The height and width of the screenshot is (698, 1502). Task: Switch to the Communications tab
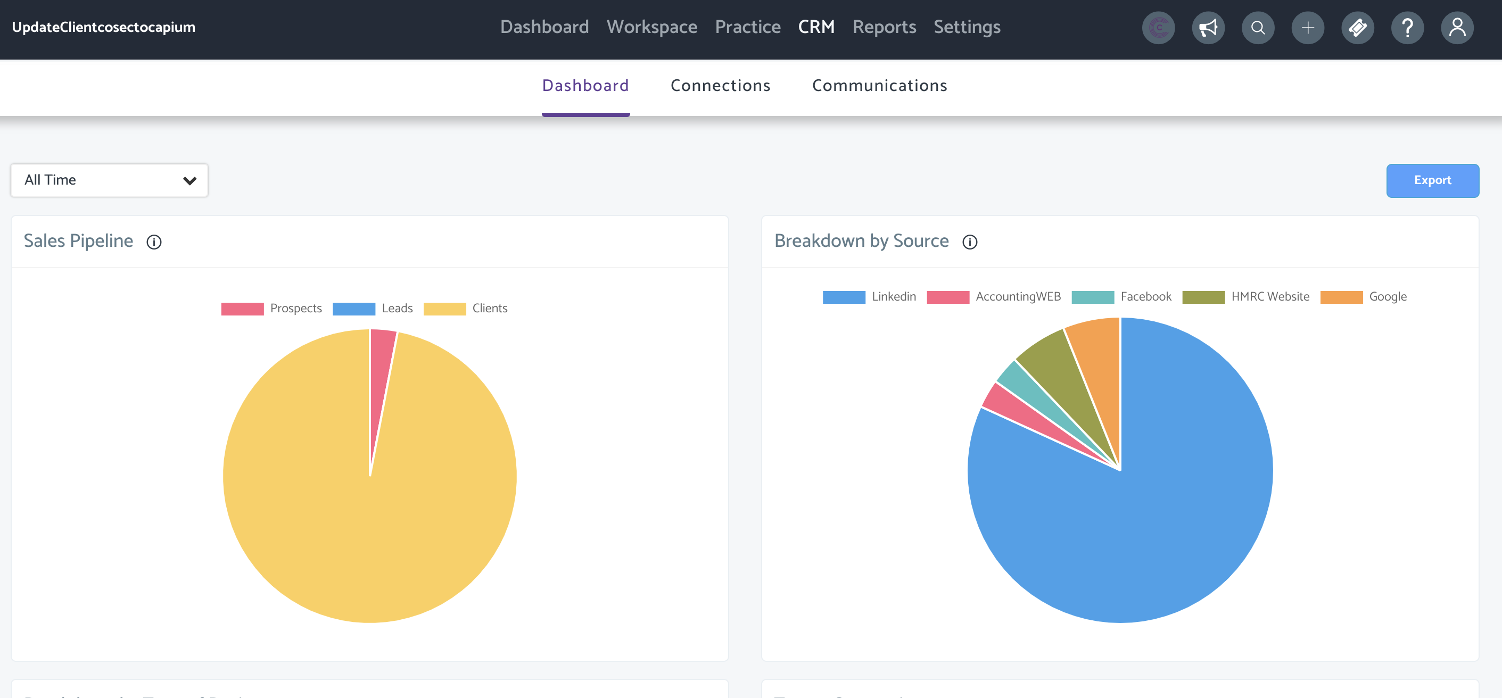coord(879,86)
